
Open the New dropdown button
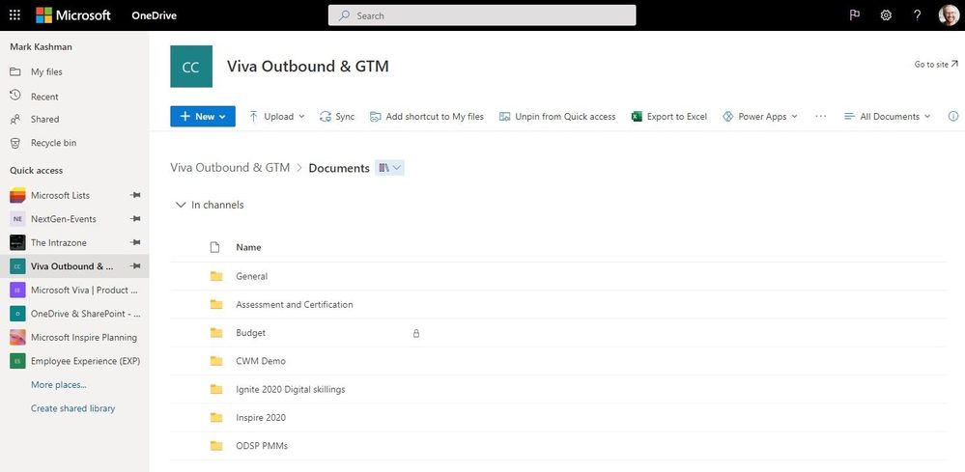(203, 116)
